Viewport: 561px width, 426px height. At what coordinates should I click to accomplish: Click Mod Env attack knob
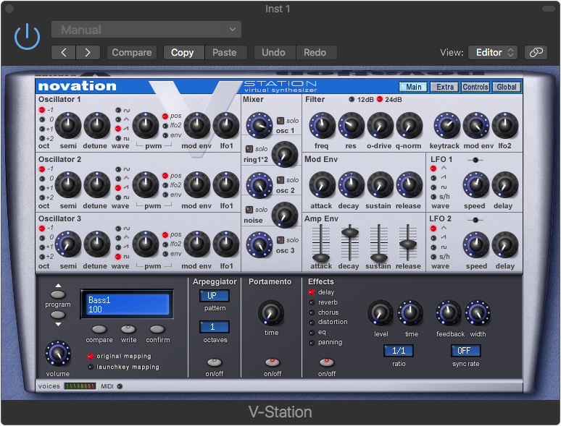click(322, 185)
